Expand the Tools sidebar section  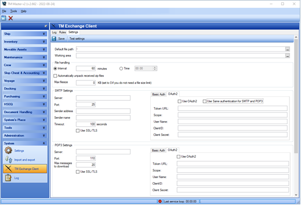25,128
